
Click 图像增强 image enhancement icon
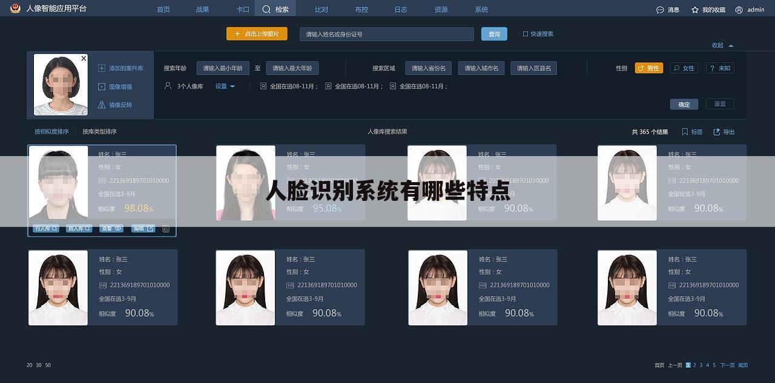click(102, 87)
